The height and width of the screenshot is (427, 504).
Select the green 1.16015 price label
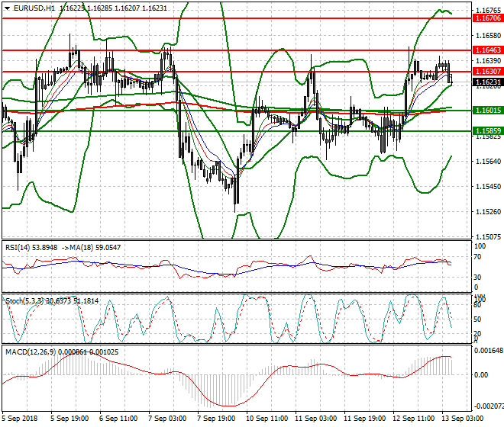point(487,111)
